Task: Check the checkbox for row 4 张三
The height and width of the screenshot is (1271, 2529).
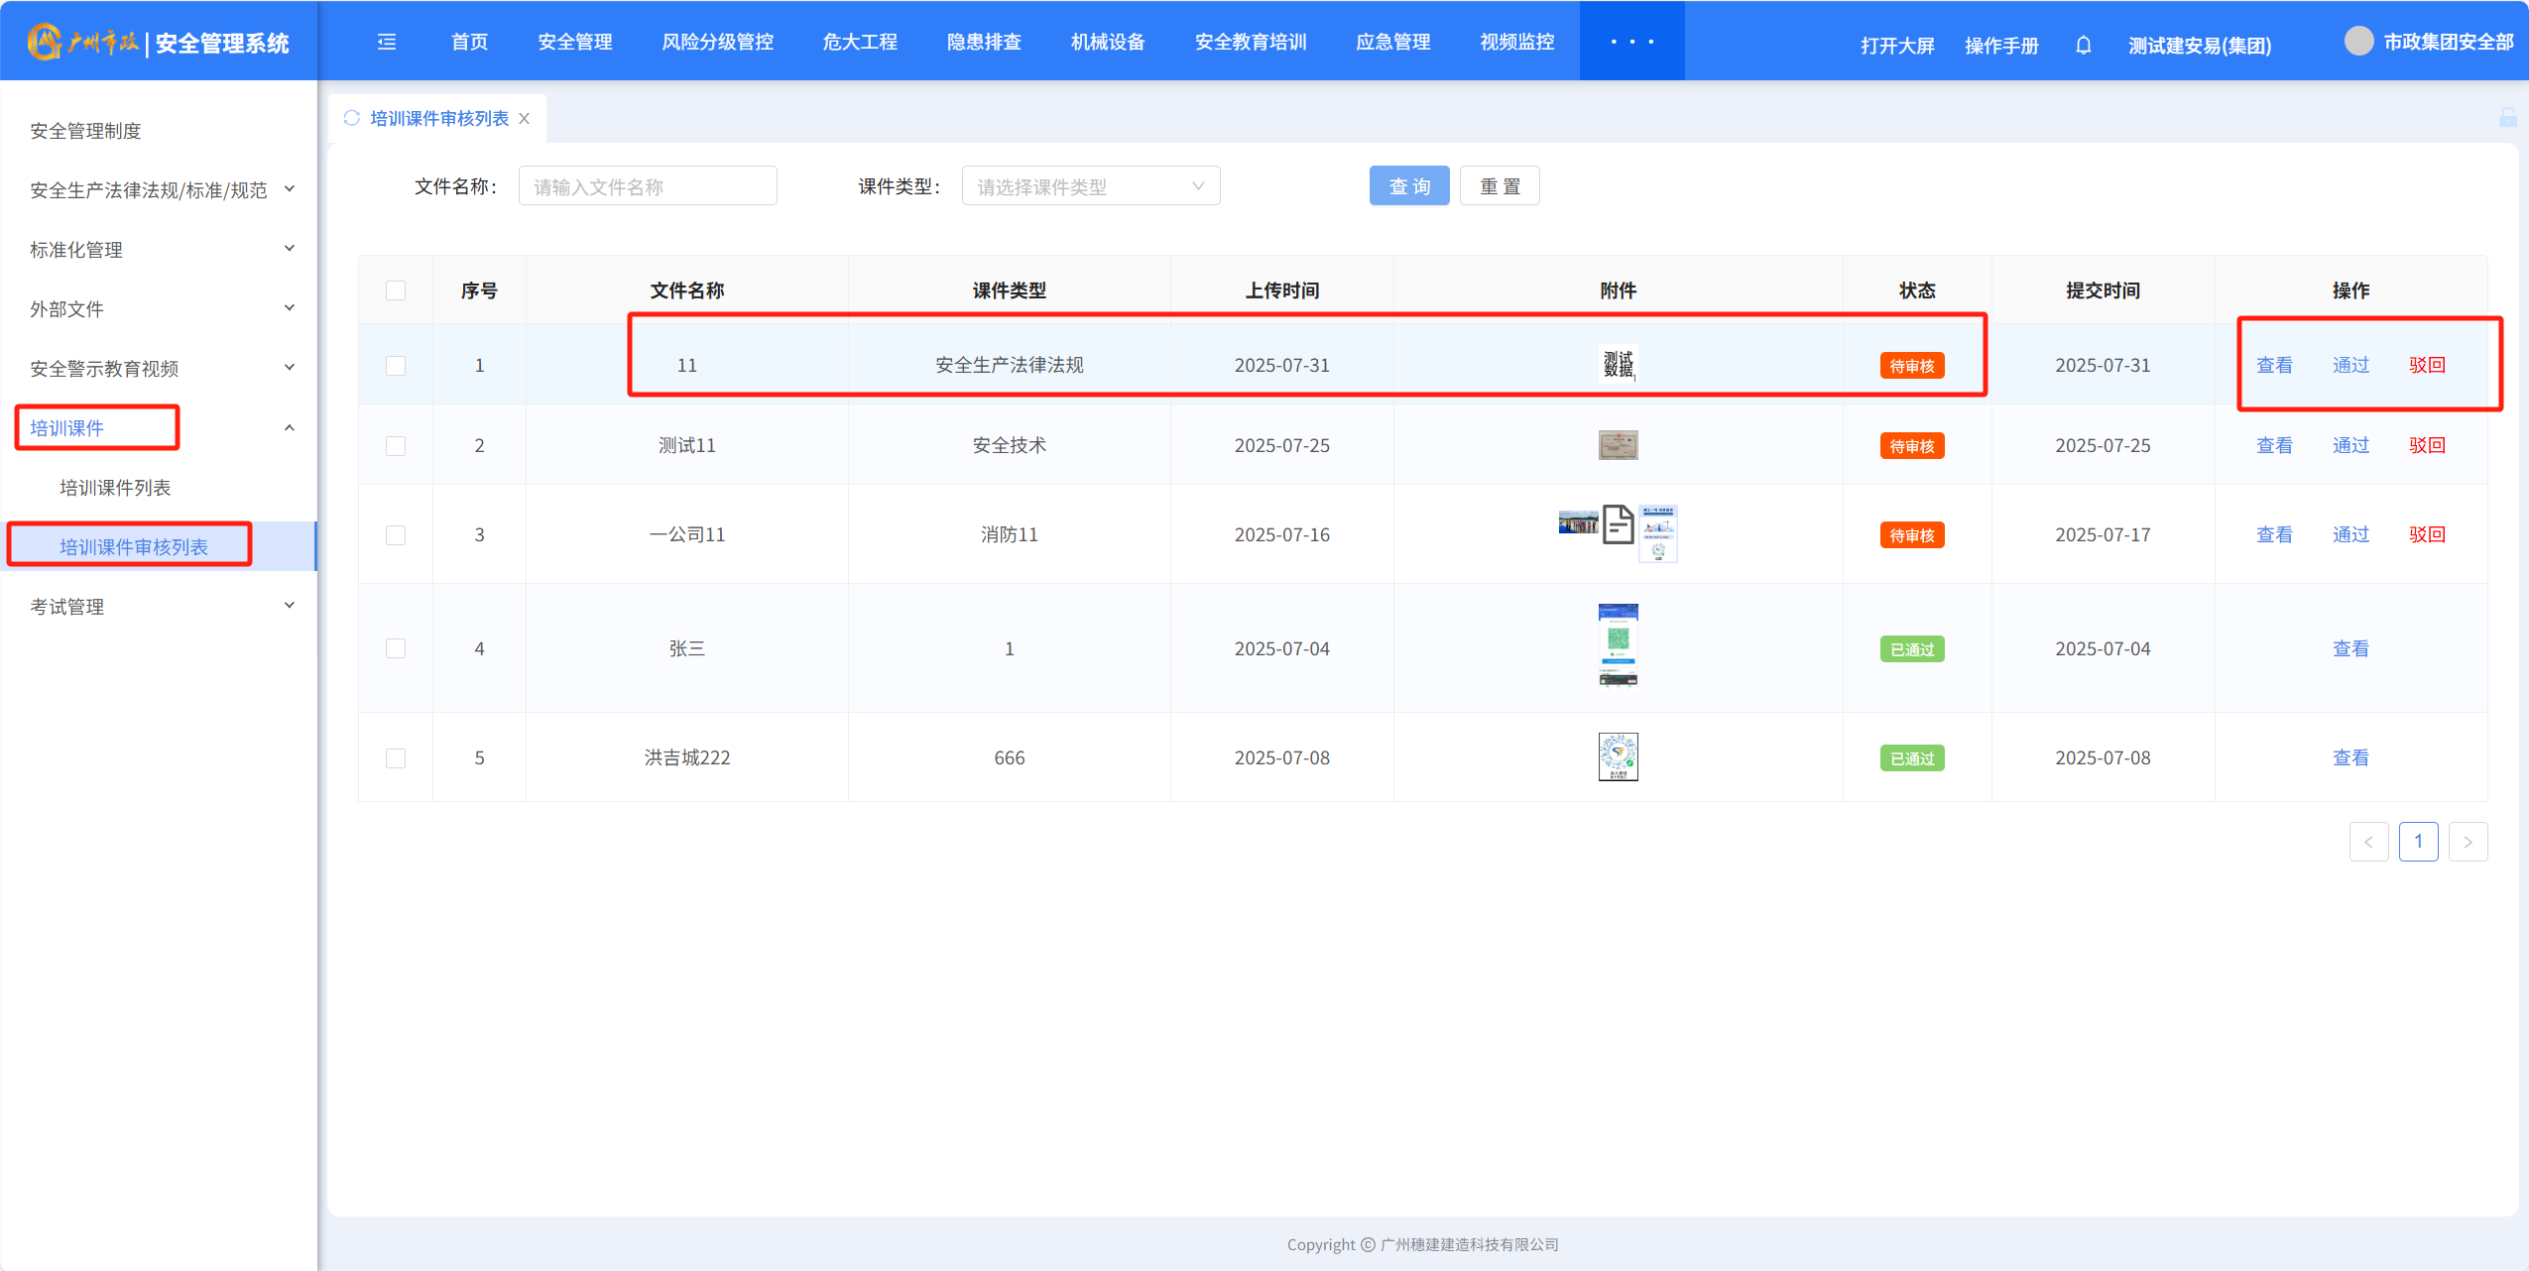Action: (396, 648)
